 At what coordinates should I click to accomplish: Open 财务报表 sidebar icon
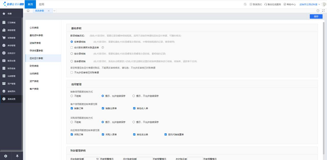[x=4, y=68]
